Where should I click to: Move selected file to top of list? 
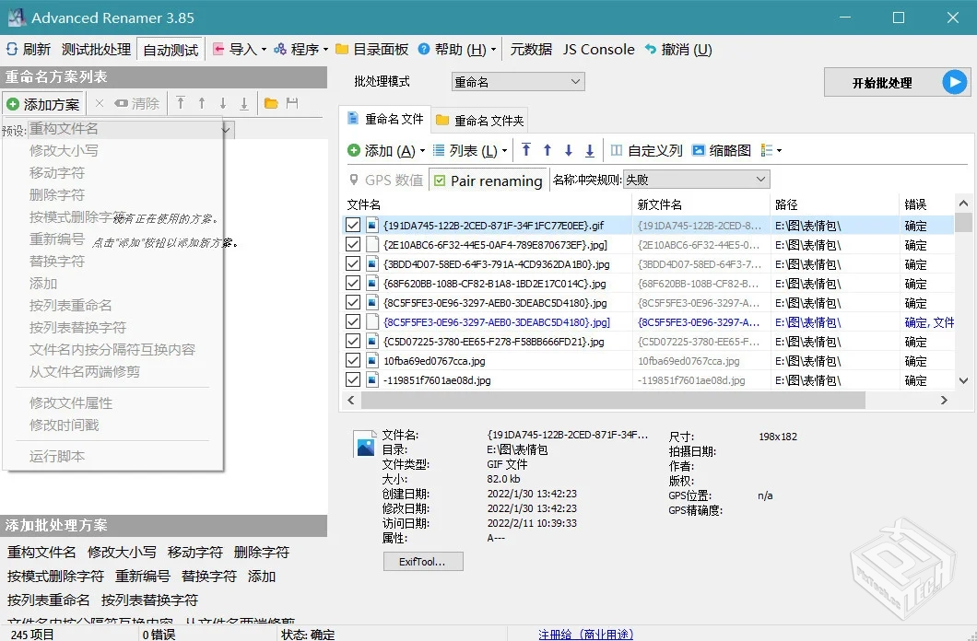(526, 150)
